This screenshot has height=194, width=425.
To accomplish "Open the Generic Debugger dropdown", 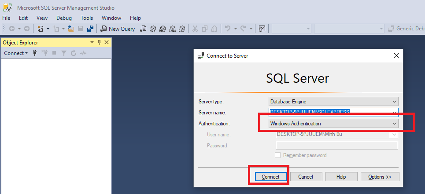I will click(406, 29).
